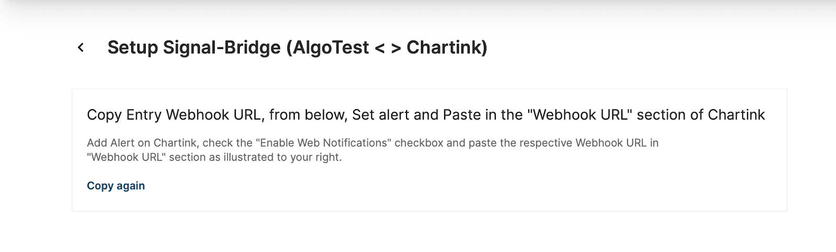Click the Add Alert on Chartink text

(x=142, y=143)
